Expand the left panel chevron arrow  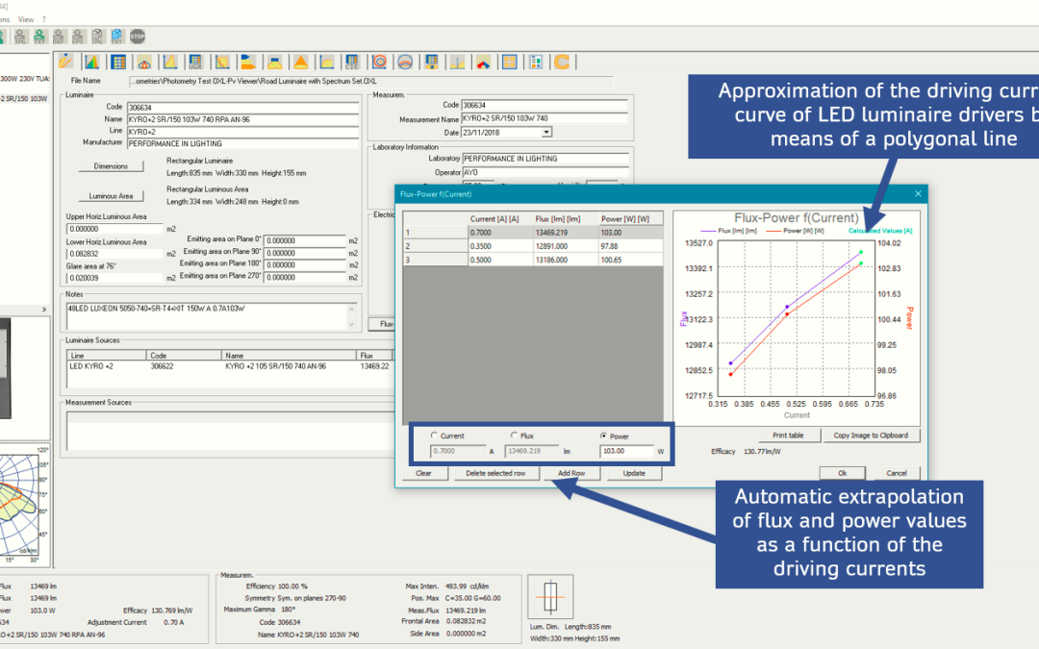pyautogui.click(x=44, y=310)
